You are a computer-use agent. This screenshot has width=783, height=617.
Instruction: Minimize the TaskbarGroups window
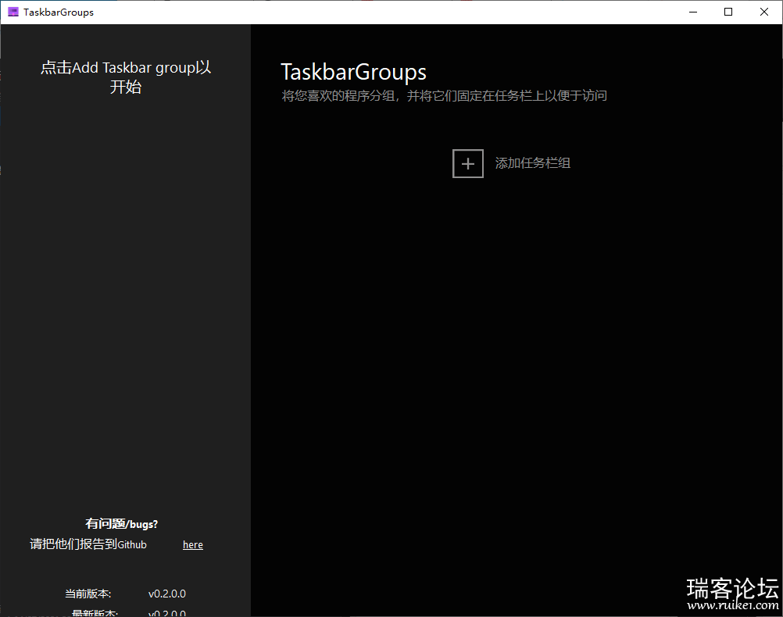693,12
